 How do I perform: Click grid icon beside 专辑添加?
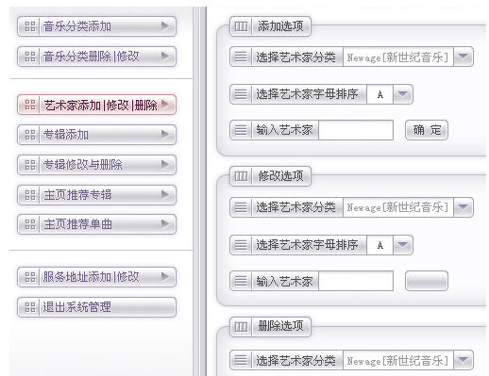(30, 135)
